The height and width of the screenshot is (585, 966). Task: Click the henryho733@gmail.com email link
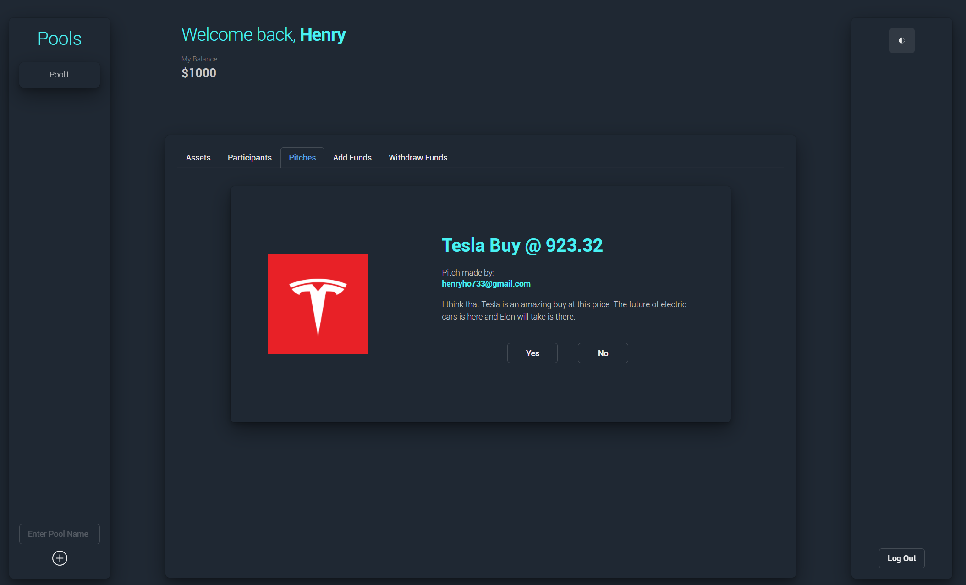click(486, 283)
